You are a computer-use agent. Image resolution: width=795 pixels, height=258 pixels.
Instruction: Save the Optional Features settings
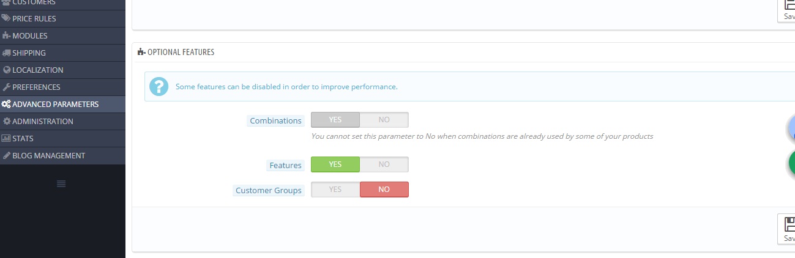click(787, 229)
